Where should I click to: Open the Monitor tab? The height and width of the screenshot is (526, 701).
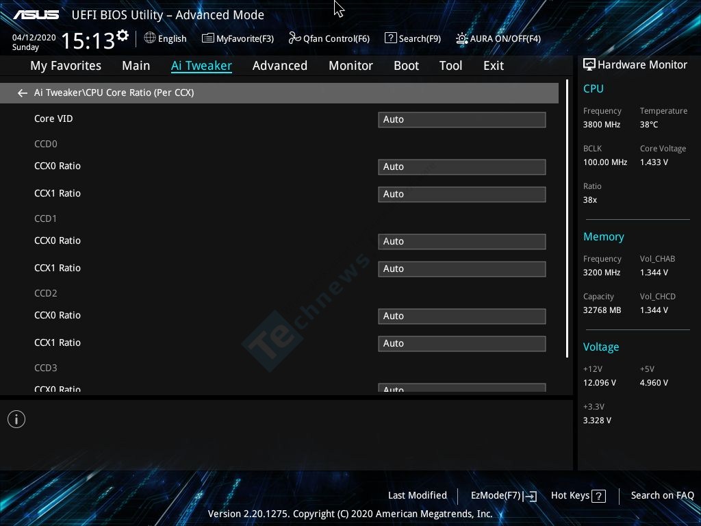[350, 66]
